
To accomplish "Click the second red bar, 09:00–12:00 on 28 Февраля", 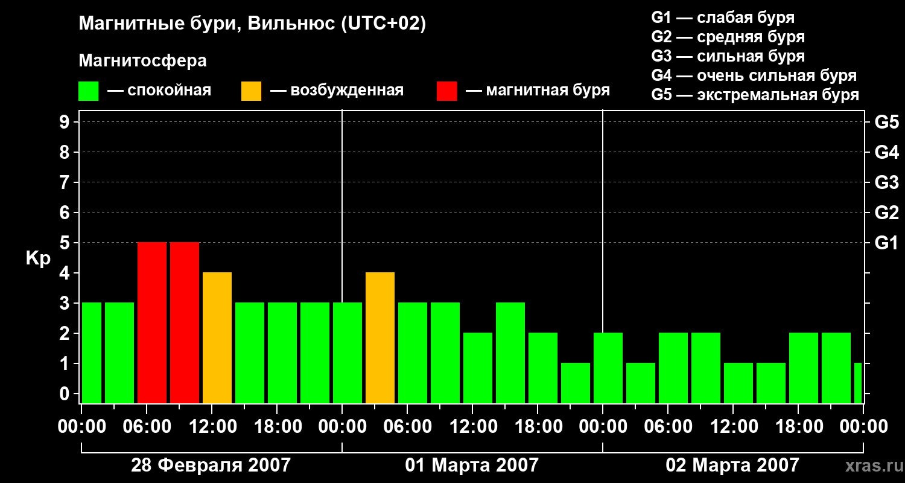I will (x=185, y=323).
